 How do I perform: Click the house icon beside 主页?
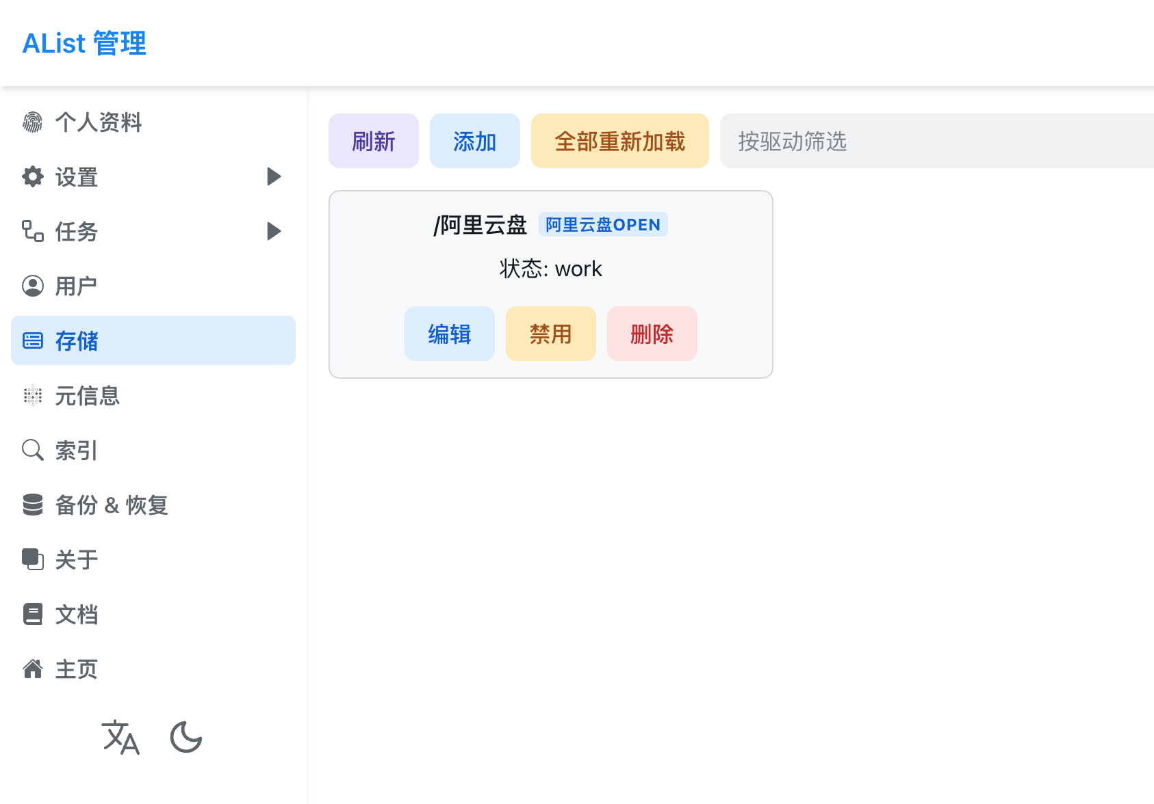[x=33, y=669]
